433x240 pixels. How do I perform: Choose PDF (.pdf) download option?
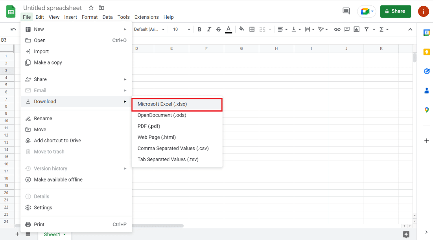pos(177,126)
